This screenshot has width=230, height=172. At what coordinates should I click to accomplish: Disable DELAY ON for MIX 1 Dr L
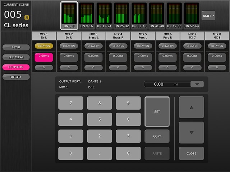pyautogui.click(x=44, y=46)
